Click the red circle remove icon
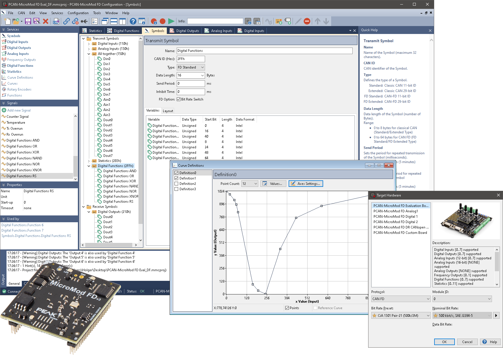 (307, 21)
